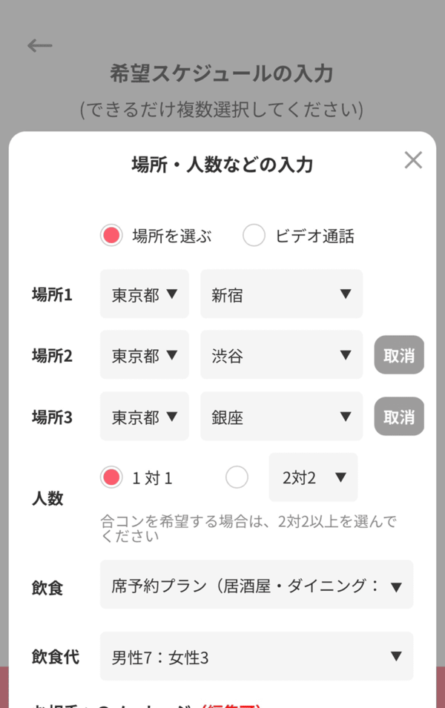Open the 2対2 group size dropdown
Image resolution: width=445 pixels, height=708 pixels.
(x=313, y=477)
